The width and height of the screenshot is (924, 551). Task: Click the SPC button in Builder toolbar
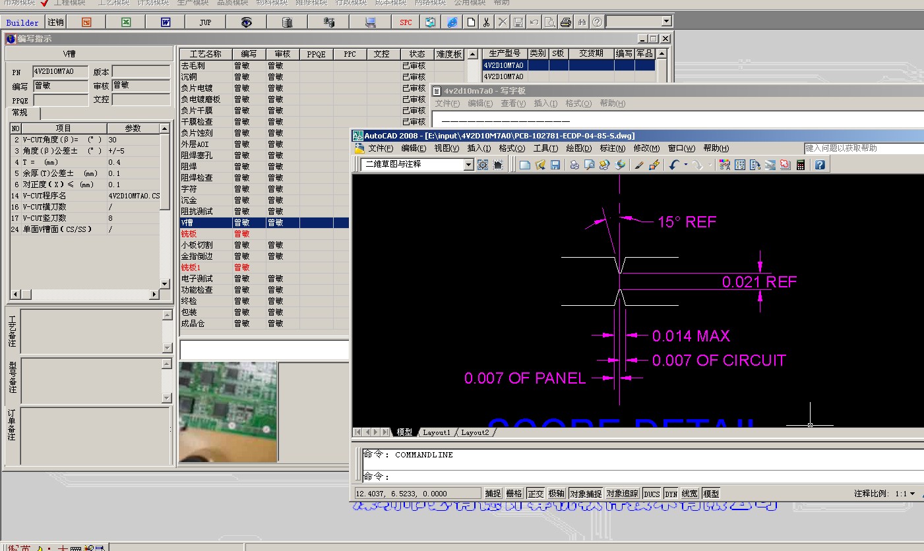406,22
